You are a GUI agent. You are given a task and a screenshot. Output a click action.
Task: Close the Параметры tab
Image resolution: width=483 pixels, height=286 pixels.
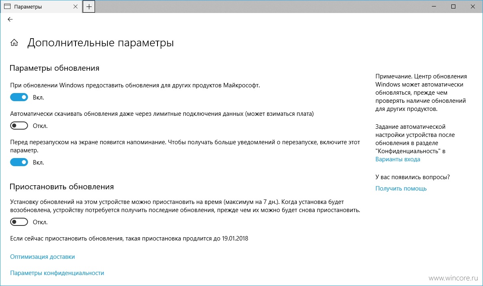click(75, 7)
